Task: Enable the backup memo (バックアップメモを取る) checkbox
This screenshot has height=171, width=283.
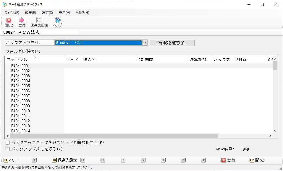Action: (x=8, y=149)
